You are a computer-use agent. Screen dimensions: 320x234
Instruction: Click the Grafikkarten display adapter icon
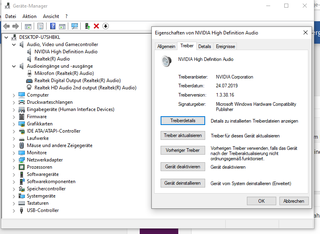click(x=22, y=124)
